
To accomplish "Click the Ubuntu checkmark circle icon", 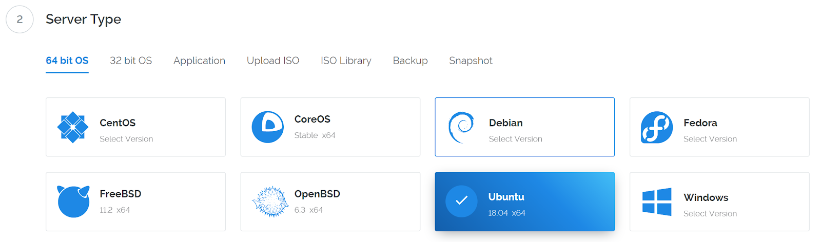I will 461,201.
